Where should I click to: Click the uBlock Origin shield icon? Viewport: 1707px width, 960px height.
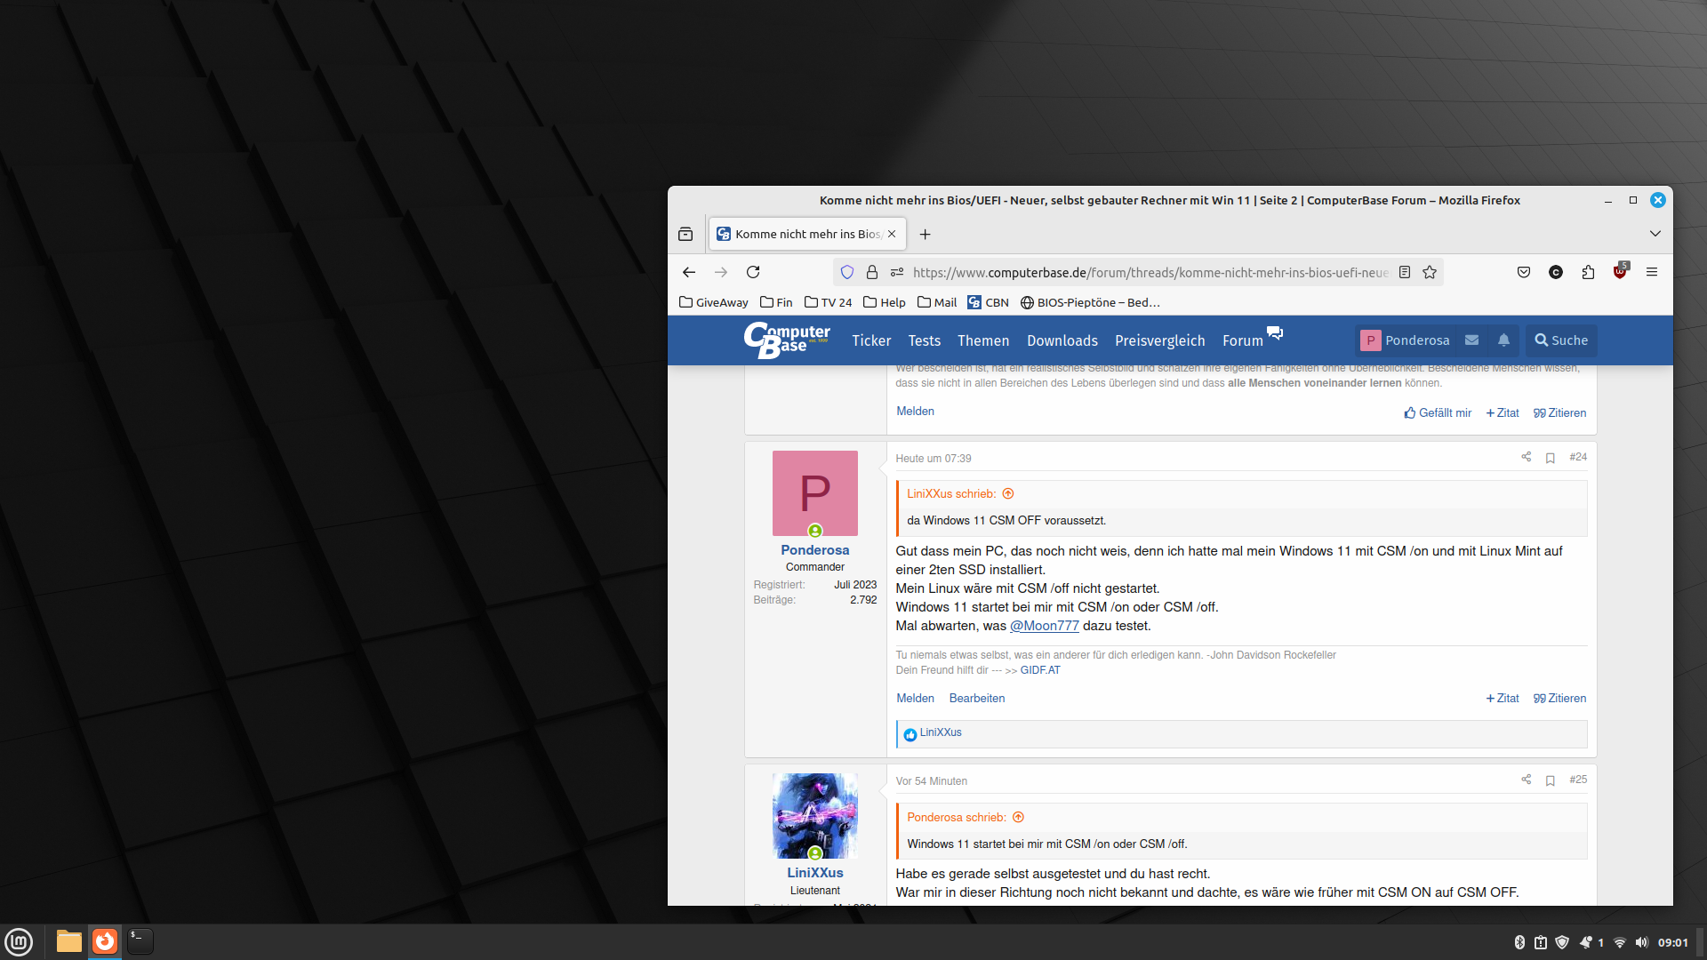[1620, 272]
